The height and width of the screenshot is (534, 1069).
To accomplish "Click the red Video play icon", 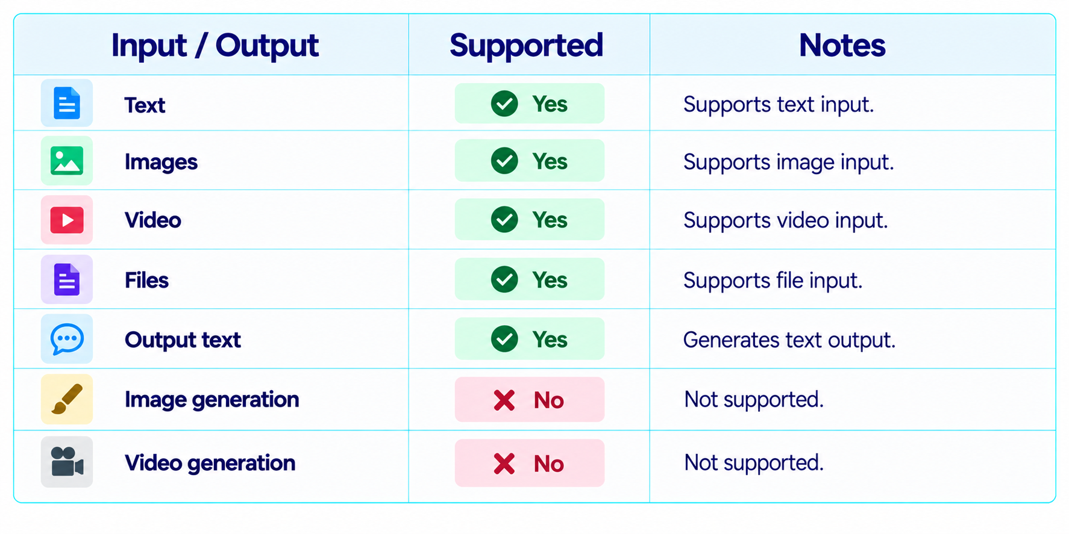I will (67, 220).
